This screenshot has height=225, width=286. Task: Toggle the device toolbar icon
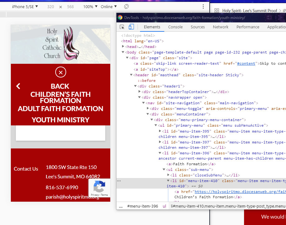[x=131, y=27]
